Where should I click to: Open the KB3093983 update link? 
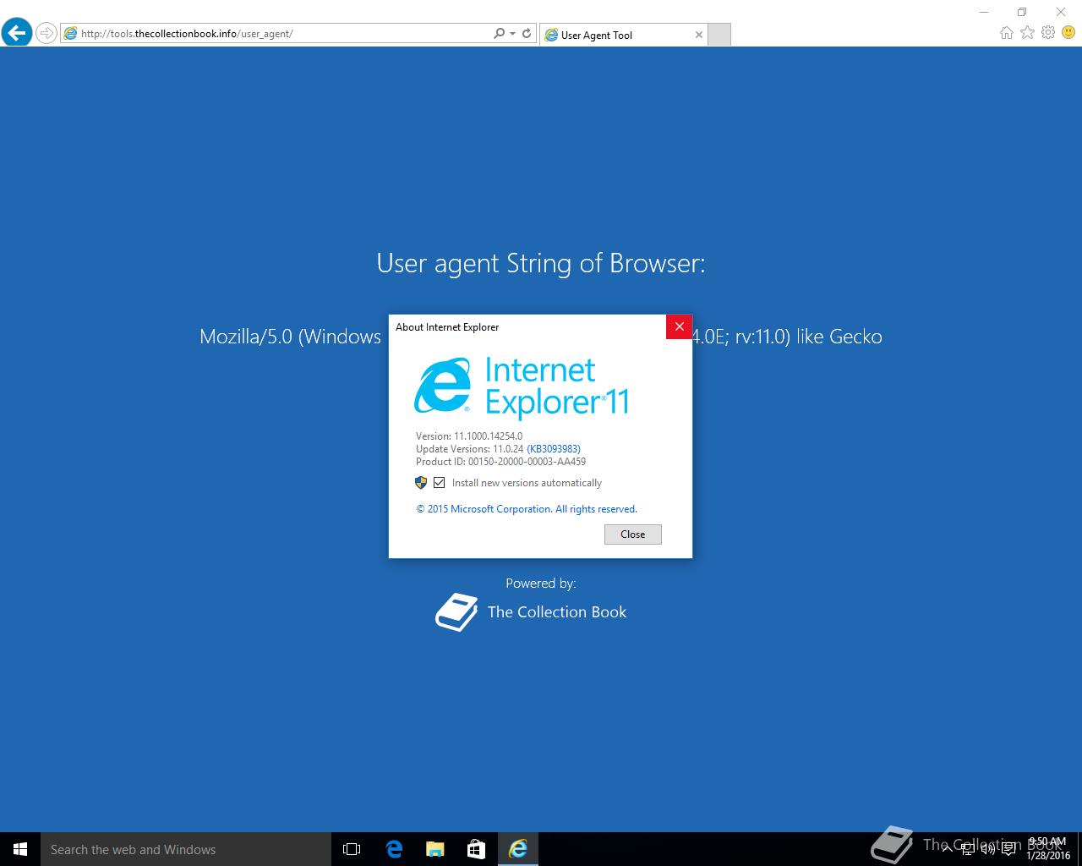[554, 449]
